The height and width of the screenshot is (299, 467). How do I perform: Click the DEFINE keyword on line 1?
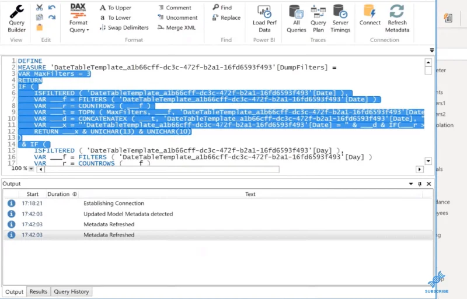click(30, 61)
